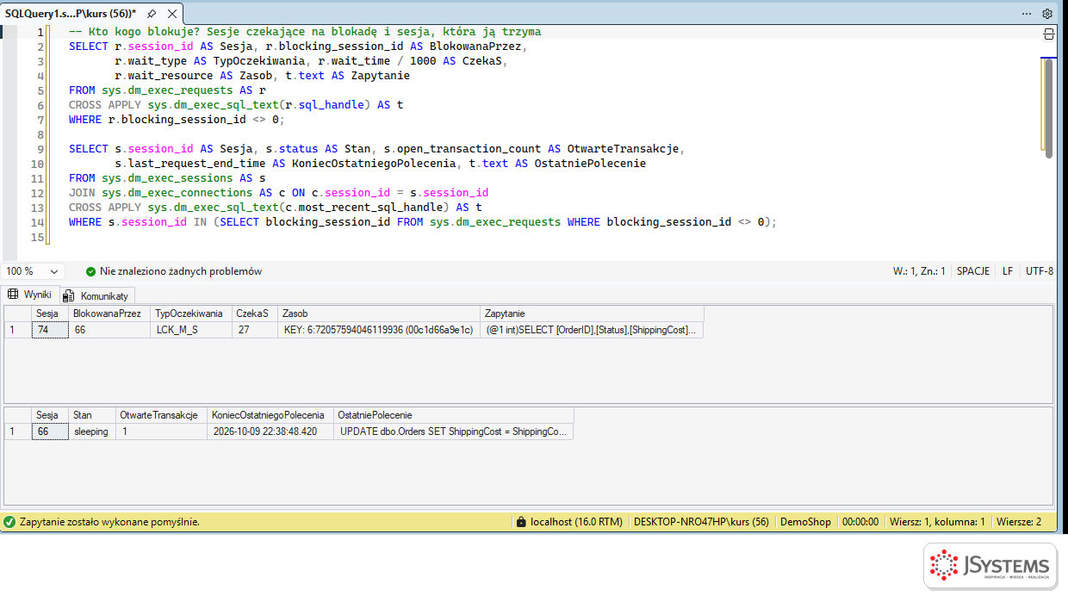Select the KEY: 6:72057594046119936 resource cell
This screenshot has width=1068, height=596.
click(379, 330)
